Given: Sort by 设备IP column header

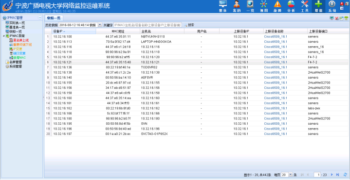Looking at the screenshot, I should click(74, 32).
